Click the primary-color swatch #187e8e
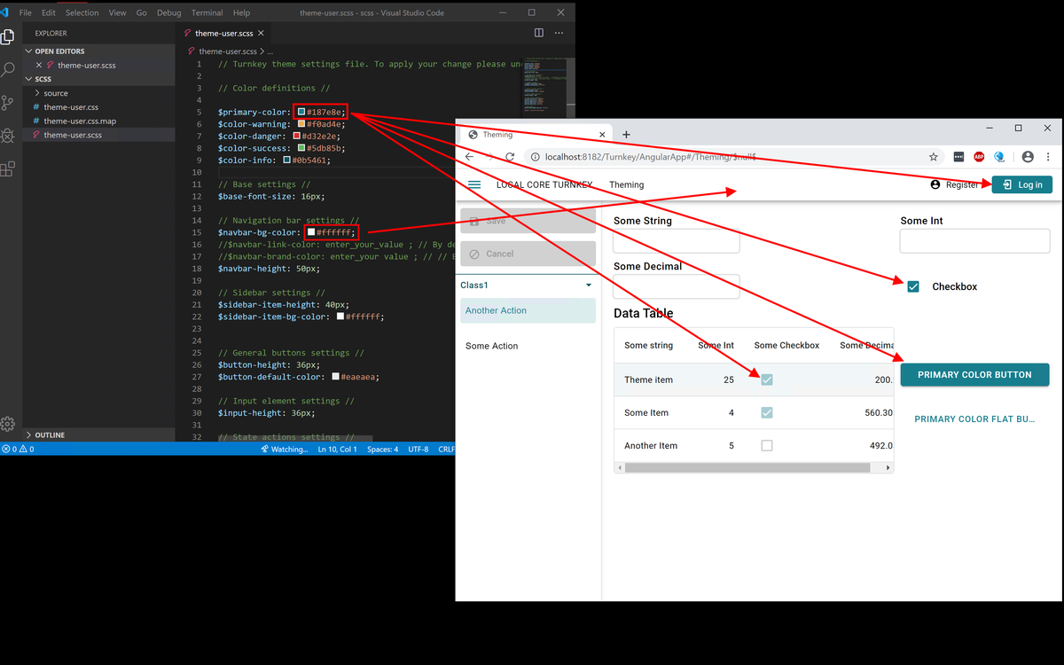1064x665 pixels. click(301, 112)
